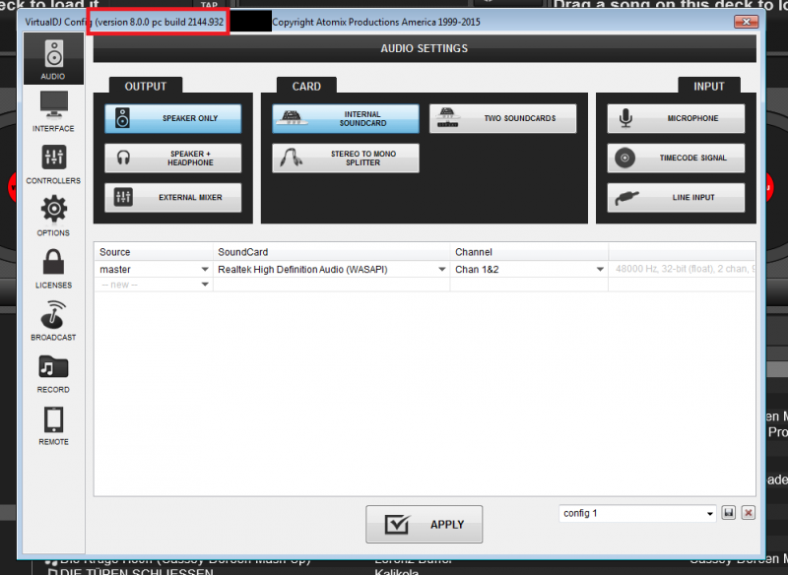Click the CARD section label
This screenshot has width=788, height=575.
306,87
